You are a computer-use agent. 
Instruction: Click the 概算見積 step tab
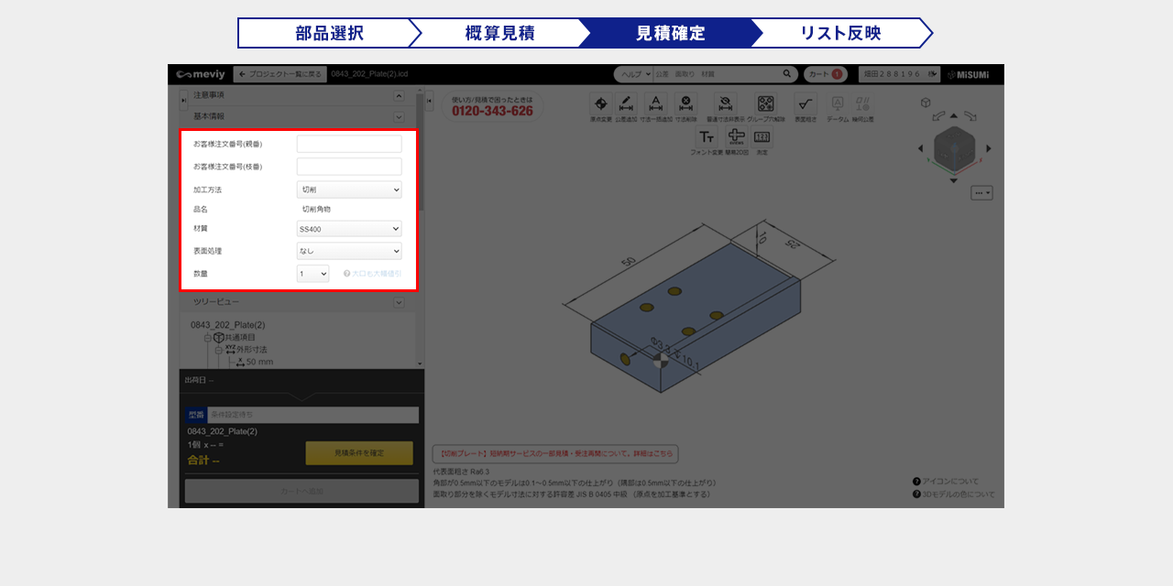[499, 33]
